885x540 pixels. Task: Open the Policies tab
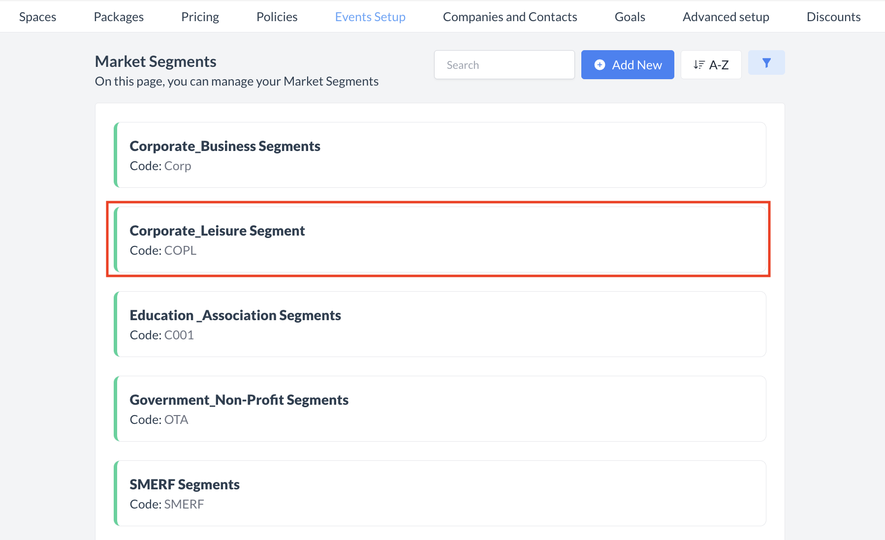(277, 17)
